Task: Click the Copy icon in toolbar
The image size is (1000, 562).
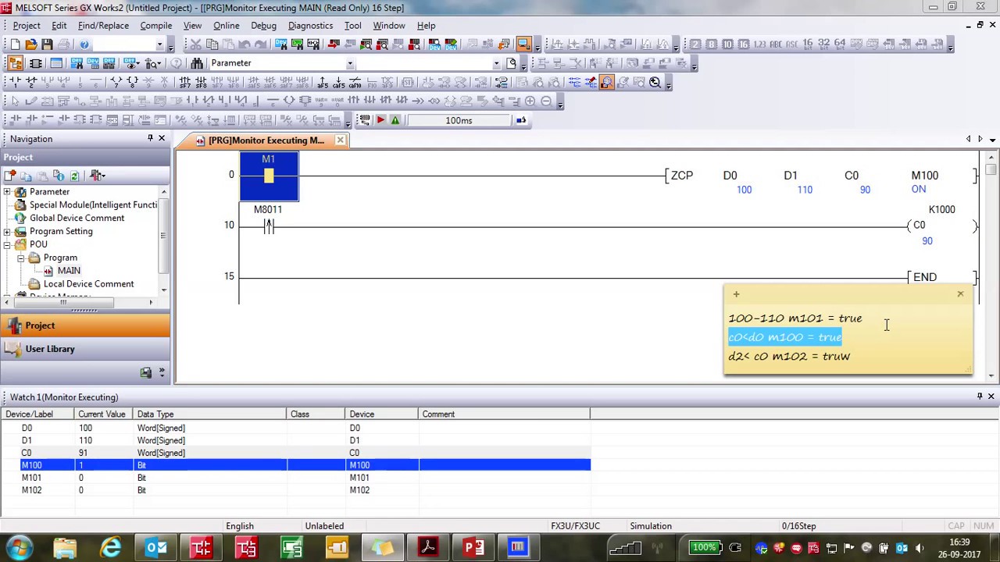Action: tap(212, 44)
